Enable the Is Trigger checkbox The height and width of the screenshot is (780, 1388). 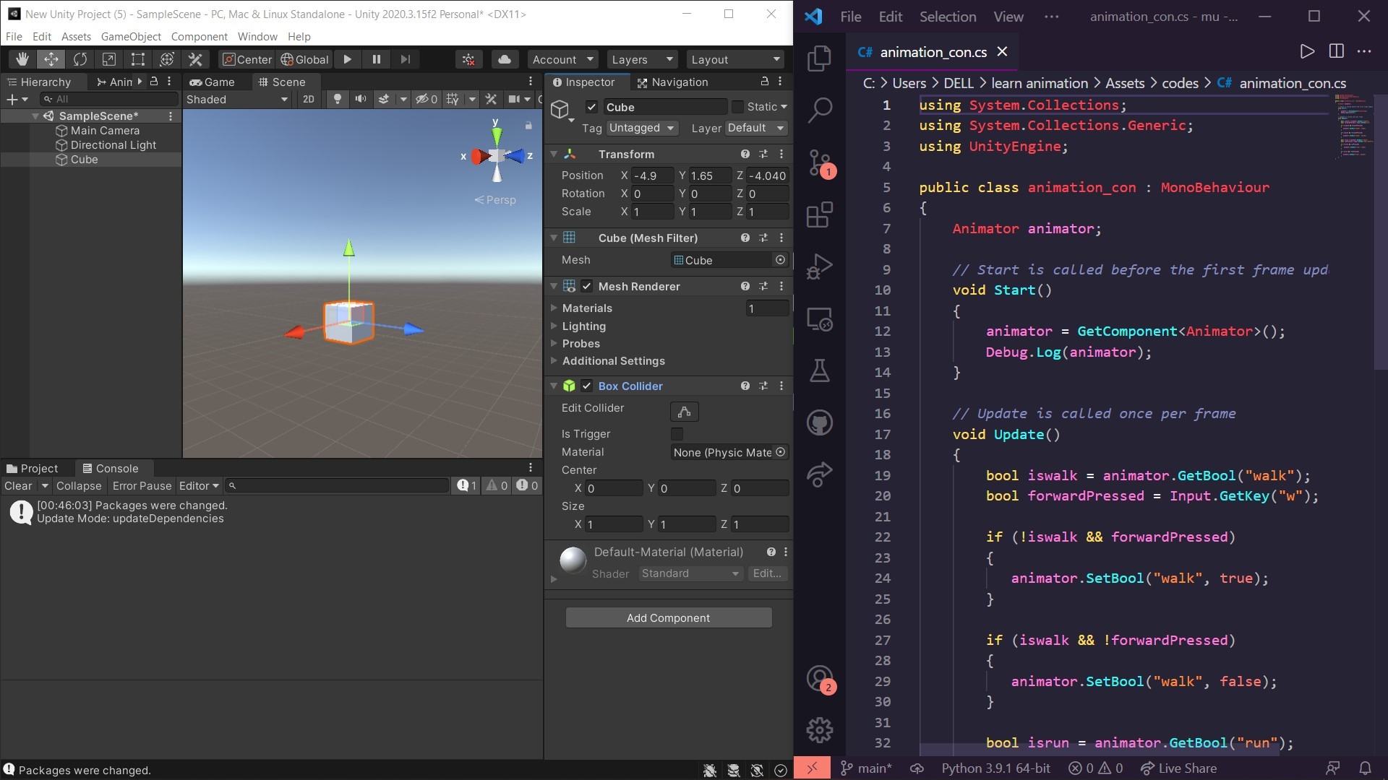677,434
